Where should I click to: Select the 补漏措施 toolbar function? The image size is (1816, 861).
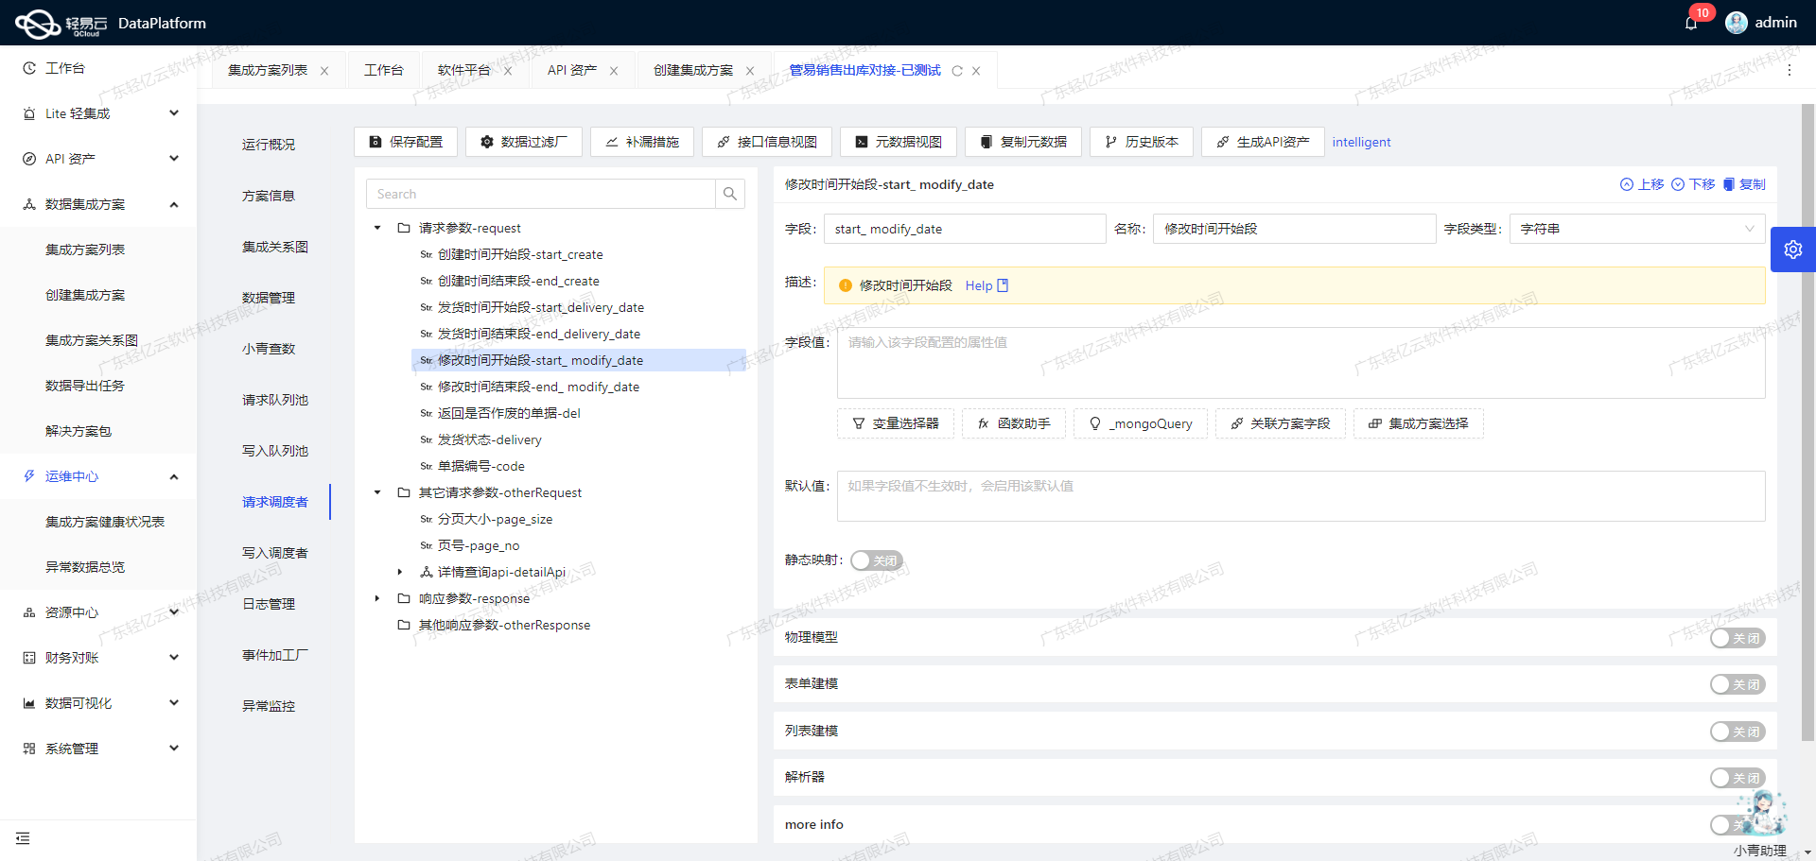point(641,142)
